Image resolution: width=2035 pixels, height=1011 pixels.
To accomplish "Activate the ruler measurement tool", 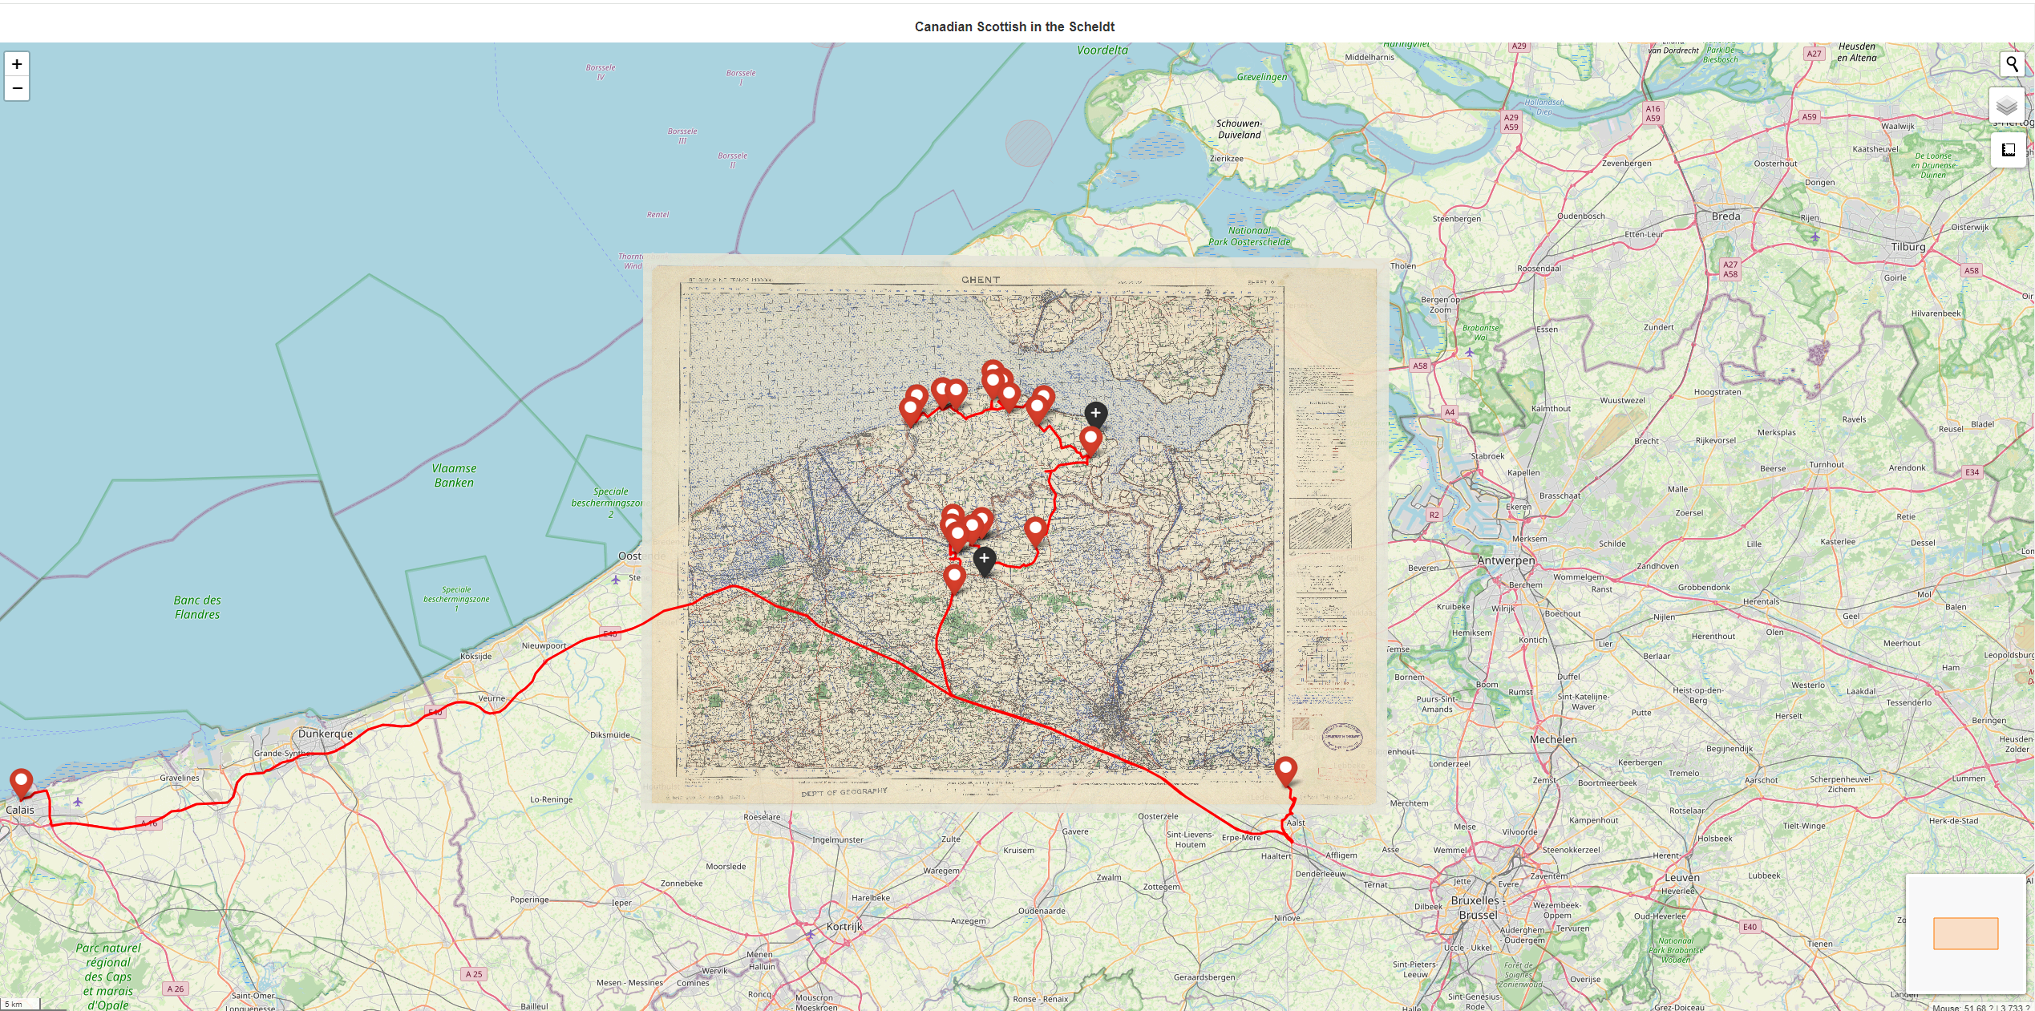I will (2009, 150).
